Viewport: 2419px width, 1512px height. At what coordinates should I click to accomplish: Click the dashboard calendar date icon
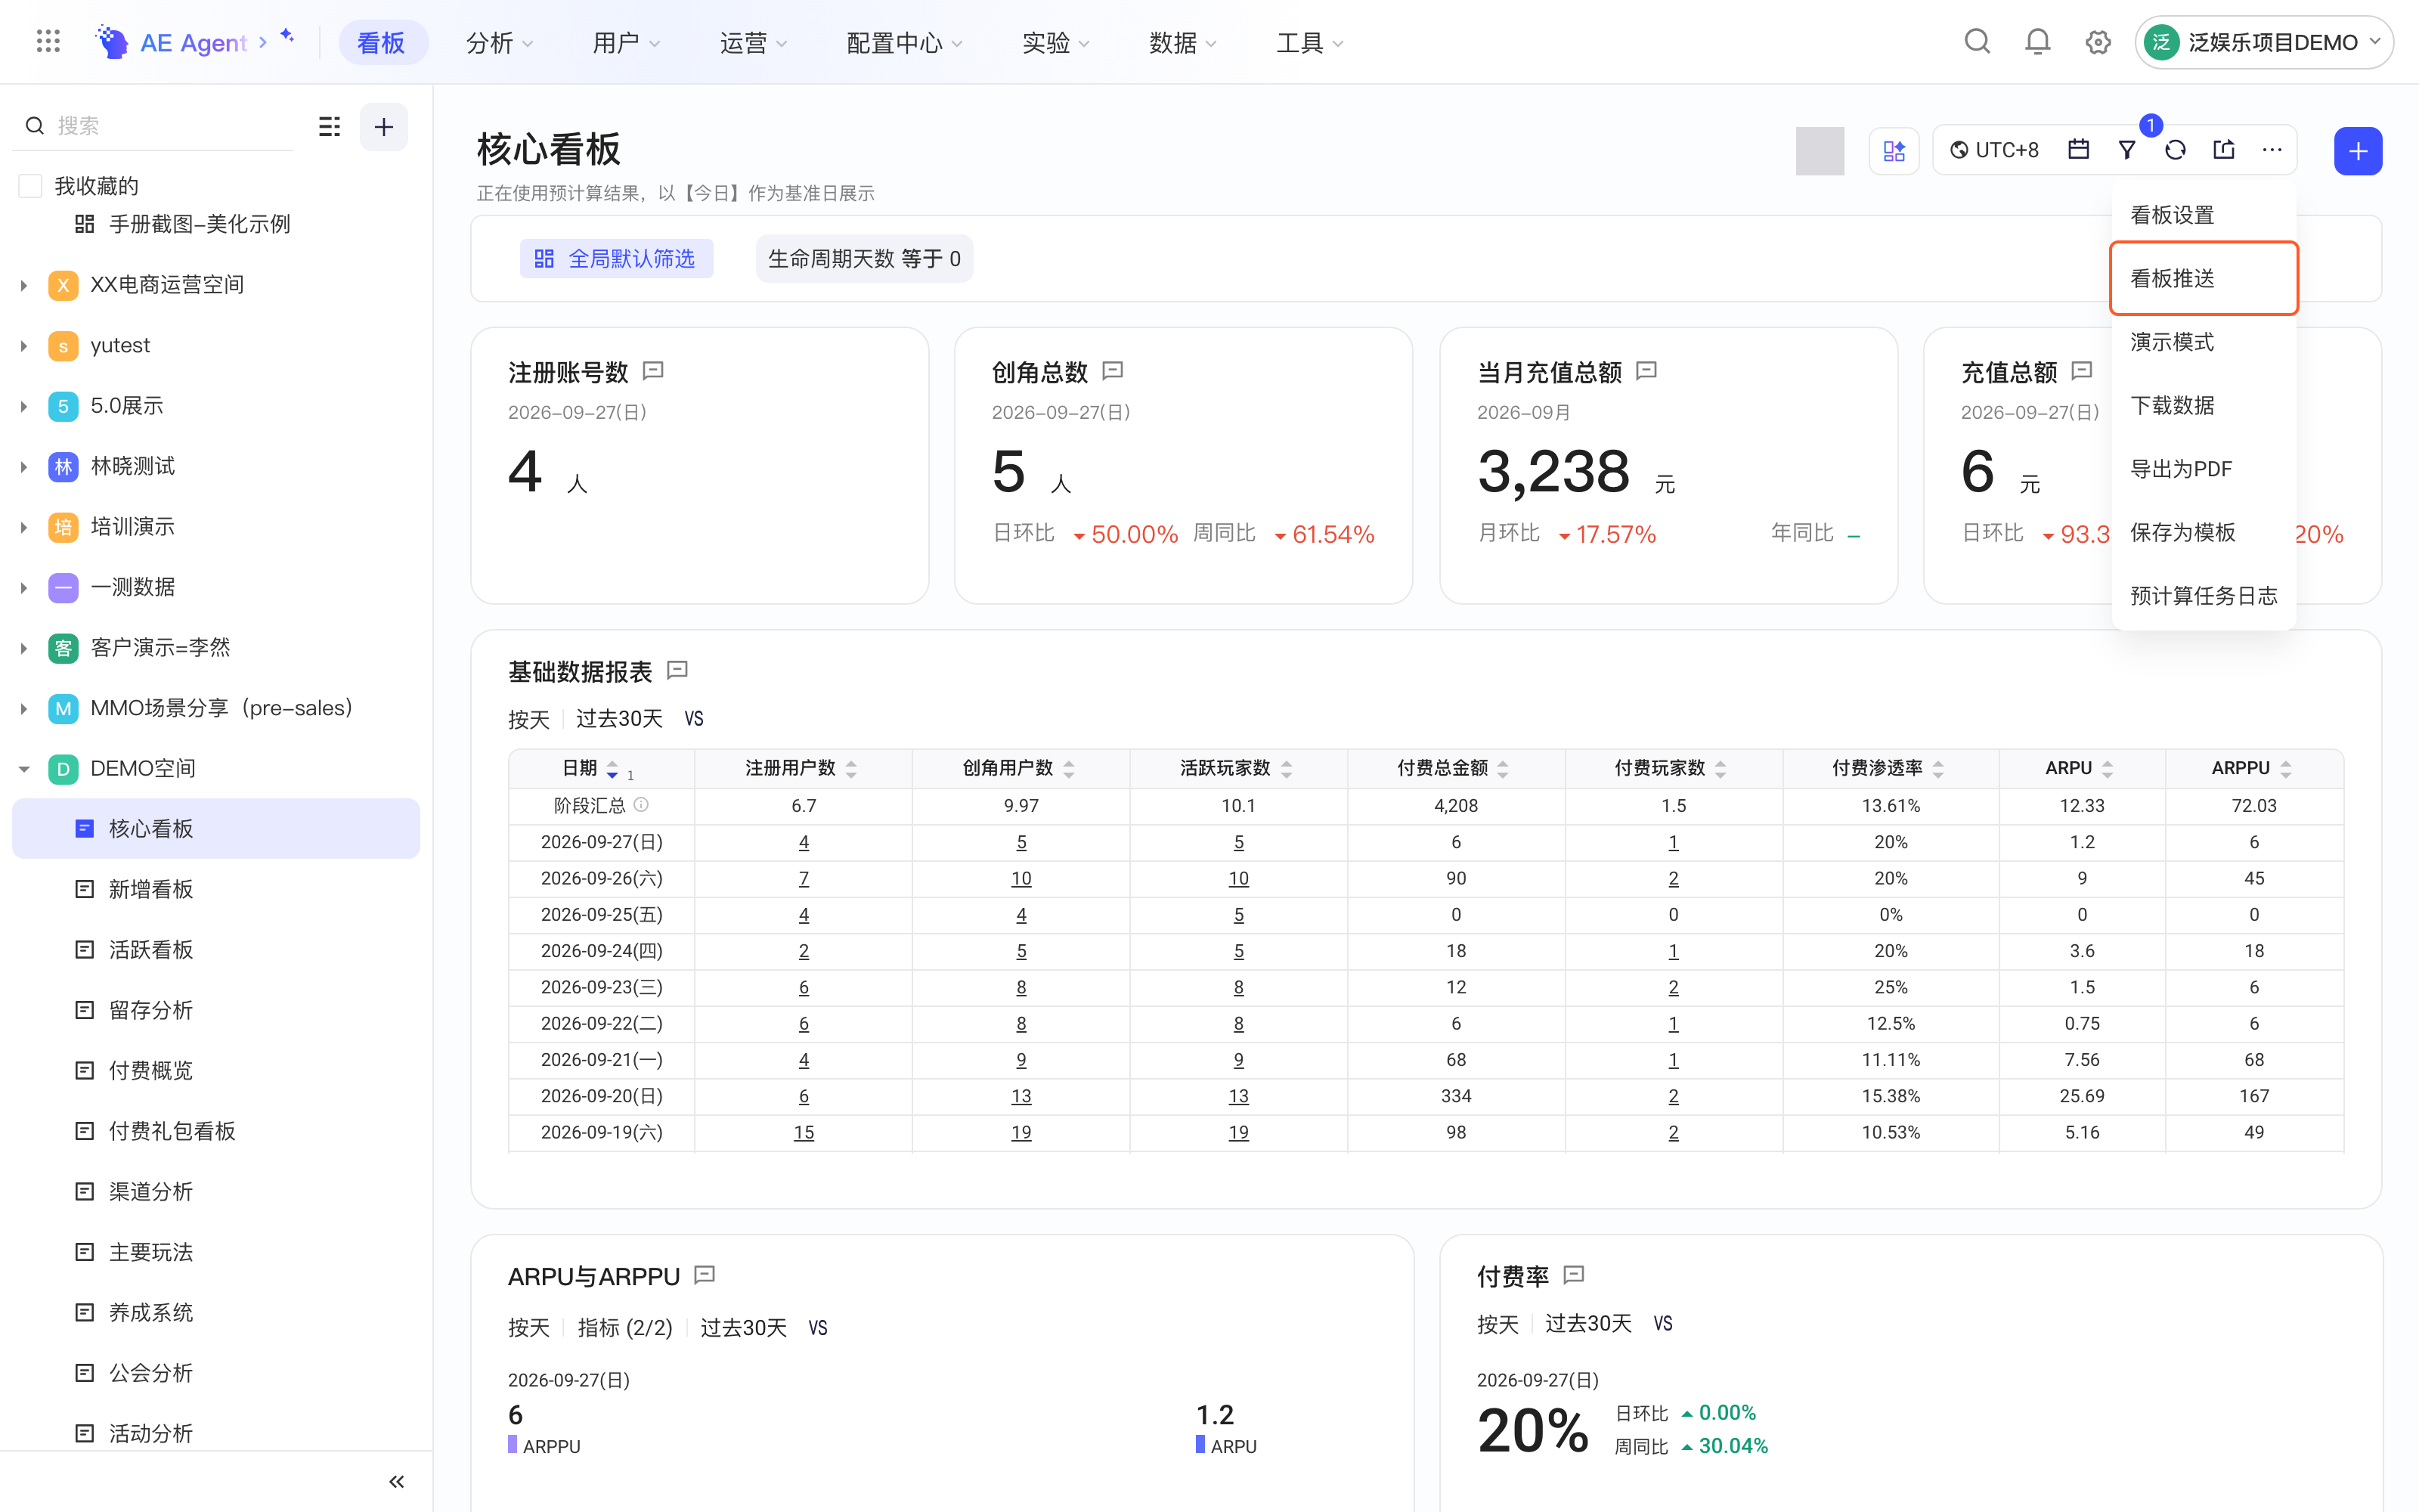(x=2078, y=150)
